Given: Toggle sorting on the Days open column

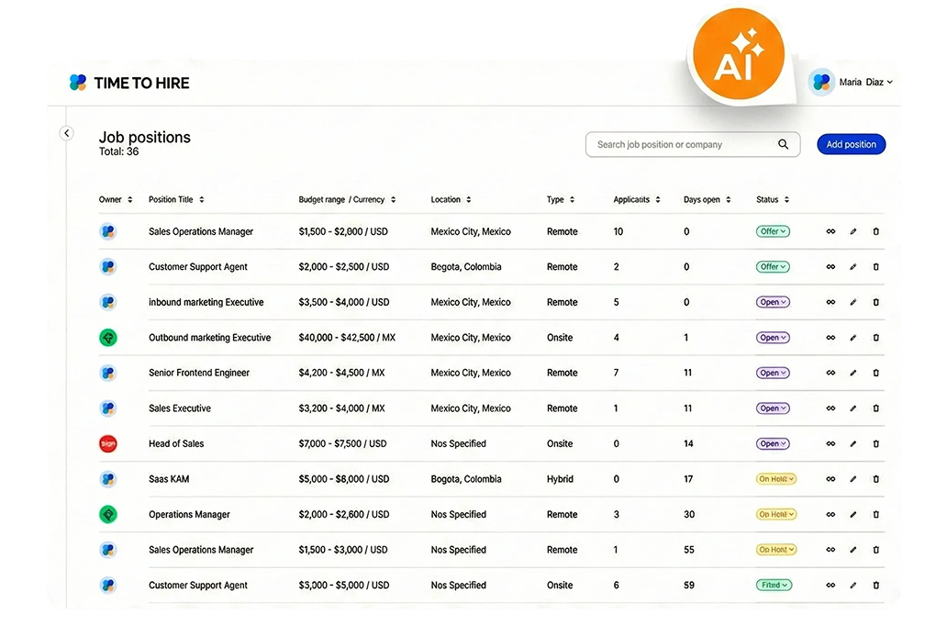Looking at the screenshot, I should (x=707, y=199).
